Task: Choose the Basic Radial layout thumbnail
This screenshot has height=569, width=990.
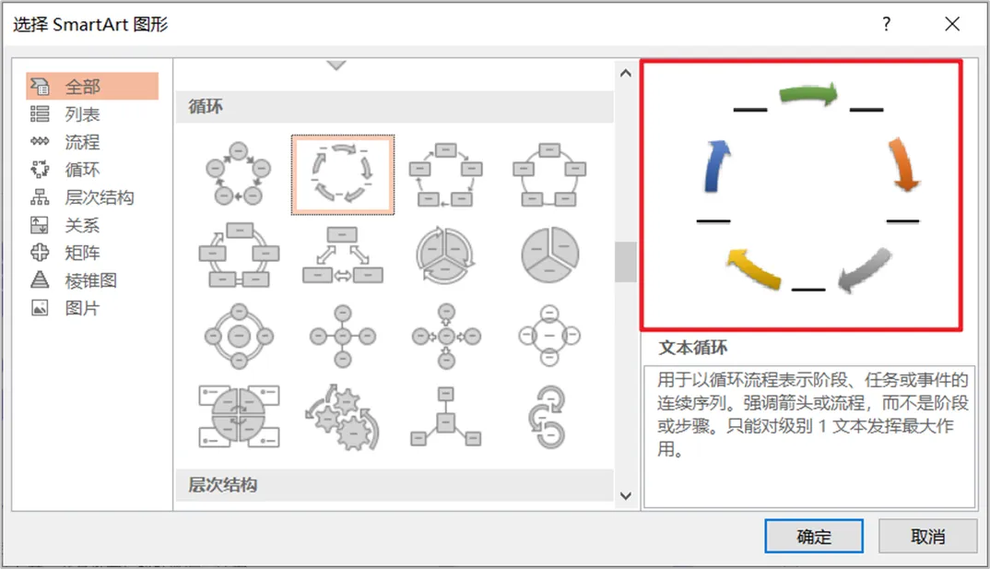Action: (x=343, y=336)
